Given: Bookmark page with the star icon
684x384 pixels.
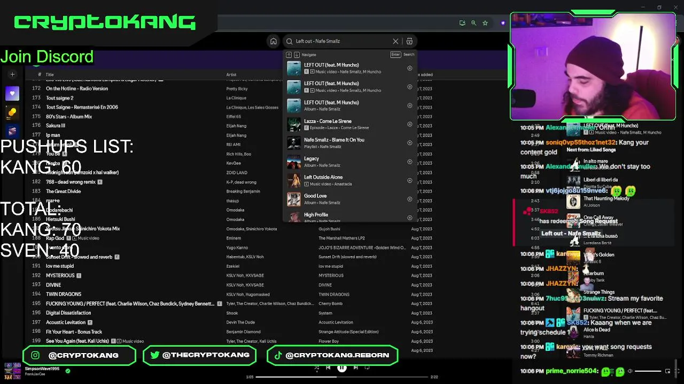Looking at the screenshot, I should 485,23.
